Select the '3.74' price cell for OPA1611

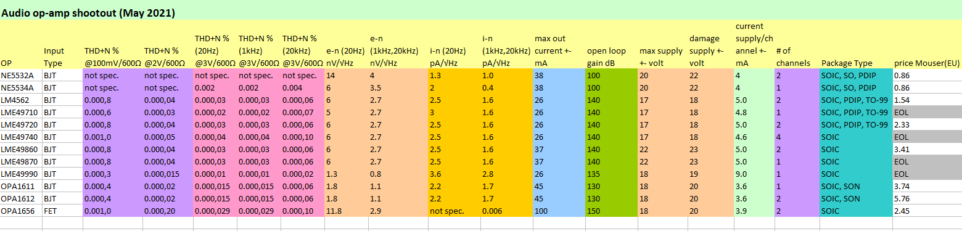[x=927, y=185]
